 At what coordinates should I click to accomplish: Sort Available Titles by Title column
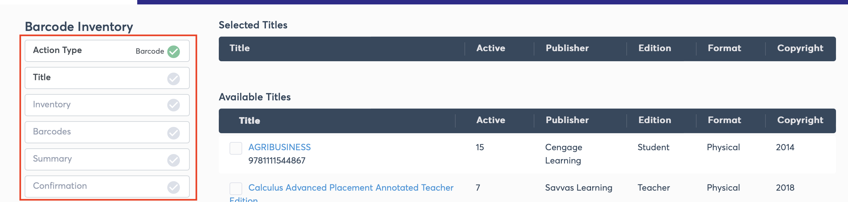click(249, 121)
